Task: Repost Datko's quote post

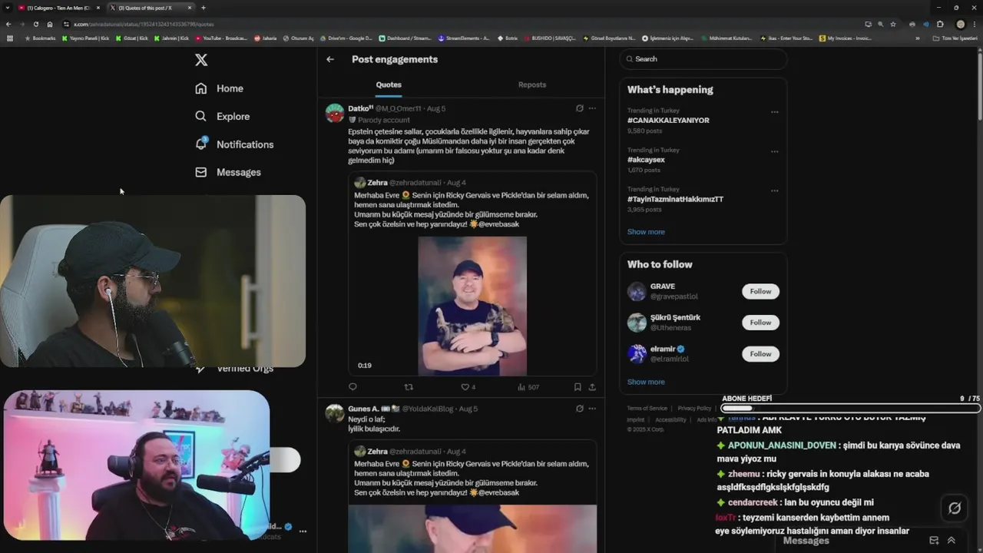Action: [x=409, y=387]
